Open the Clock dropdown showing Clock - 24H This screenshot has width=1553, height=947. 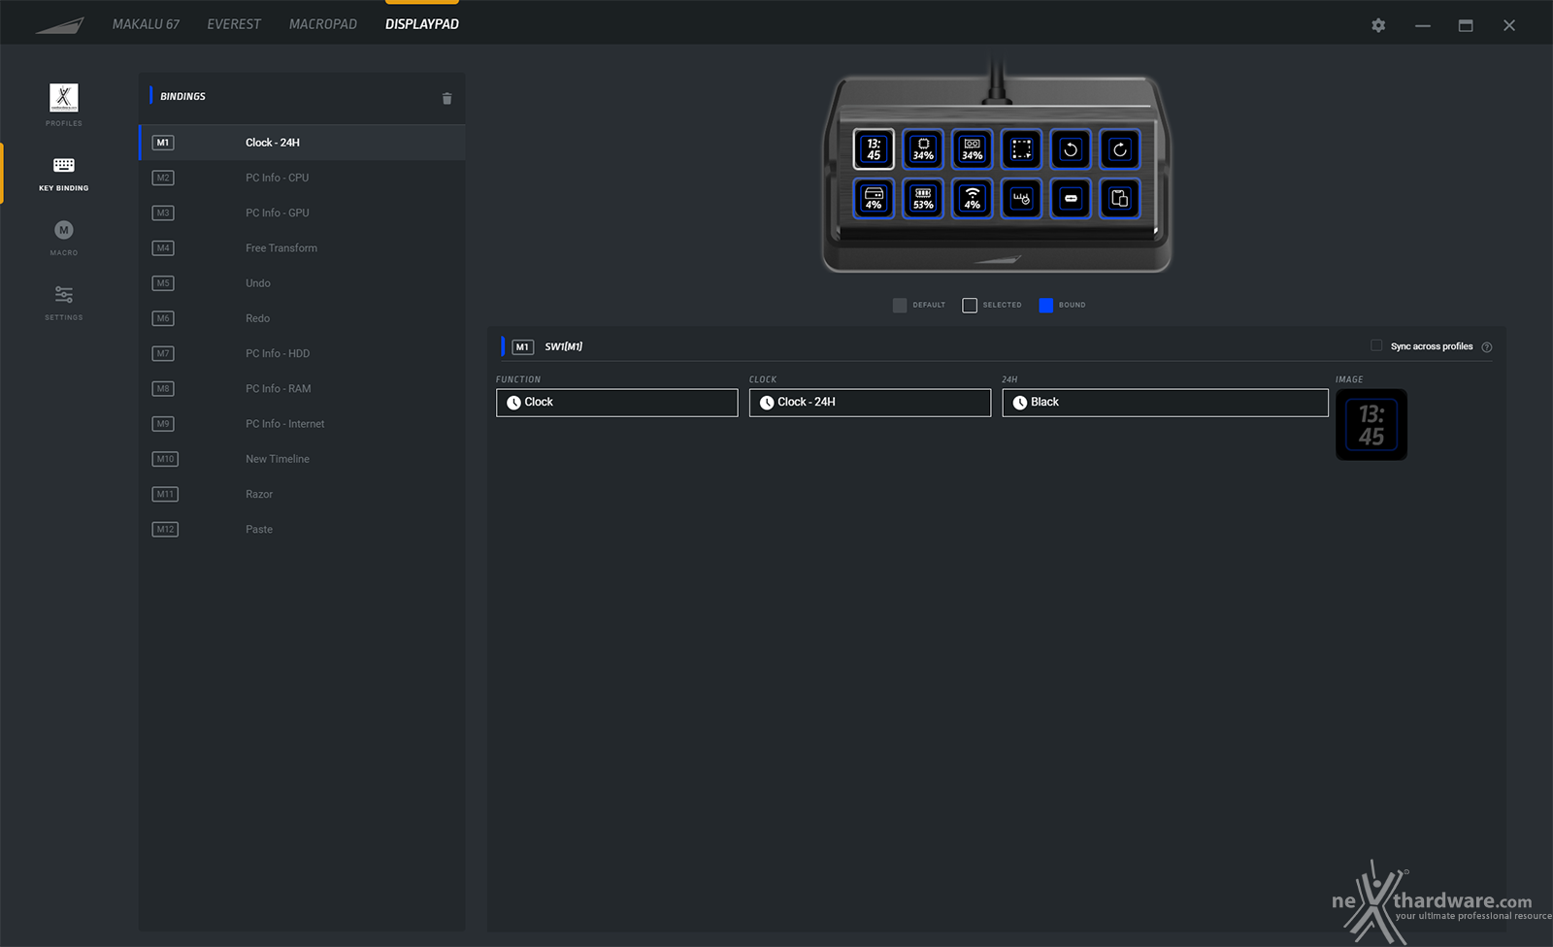pos(870,403)
